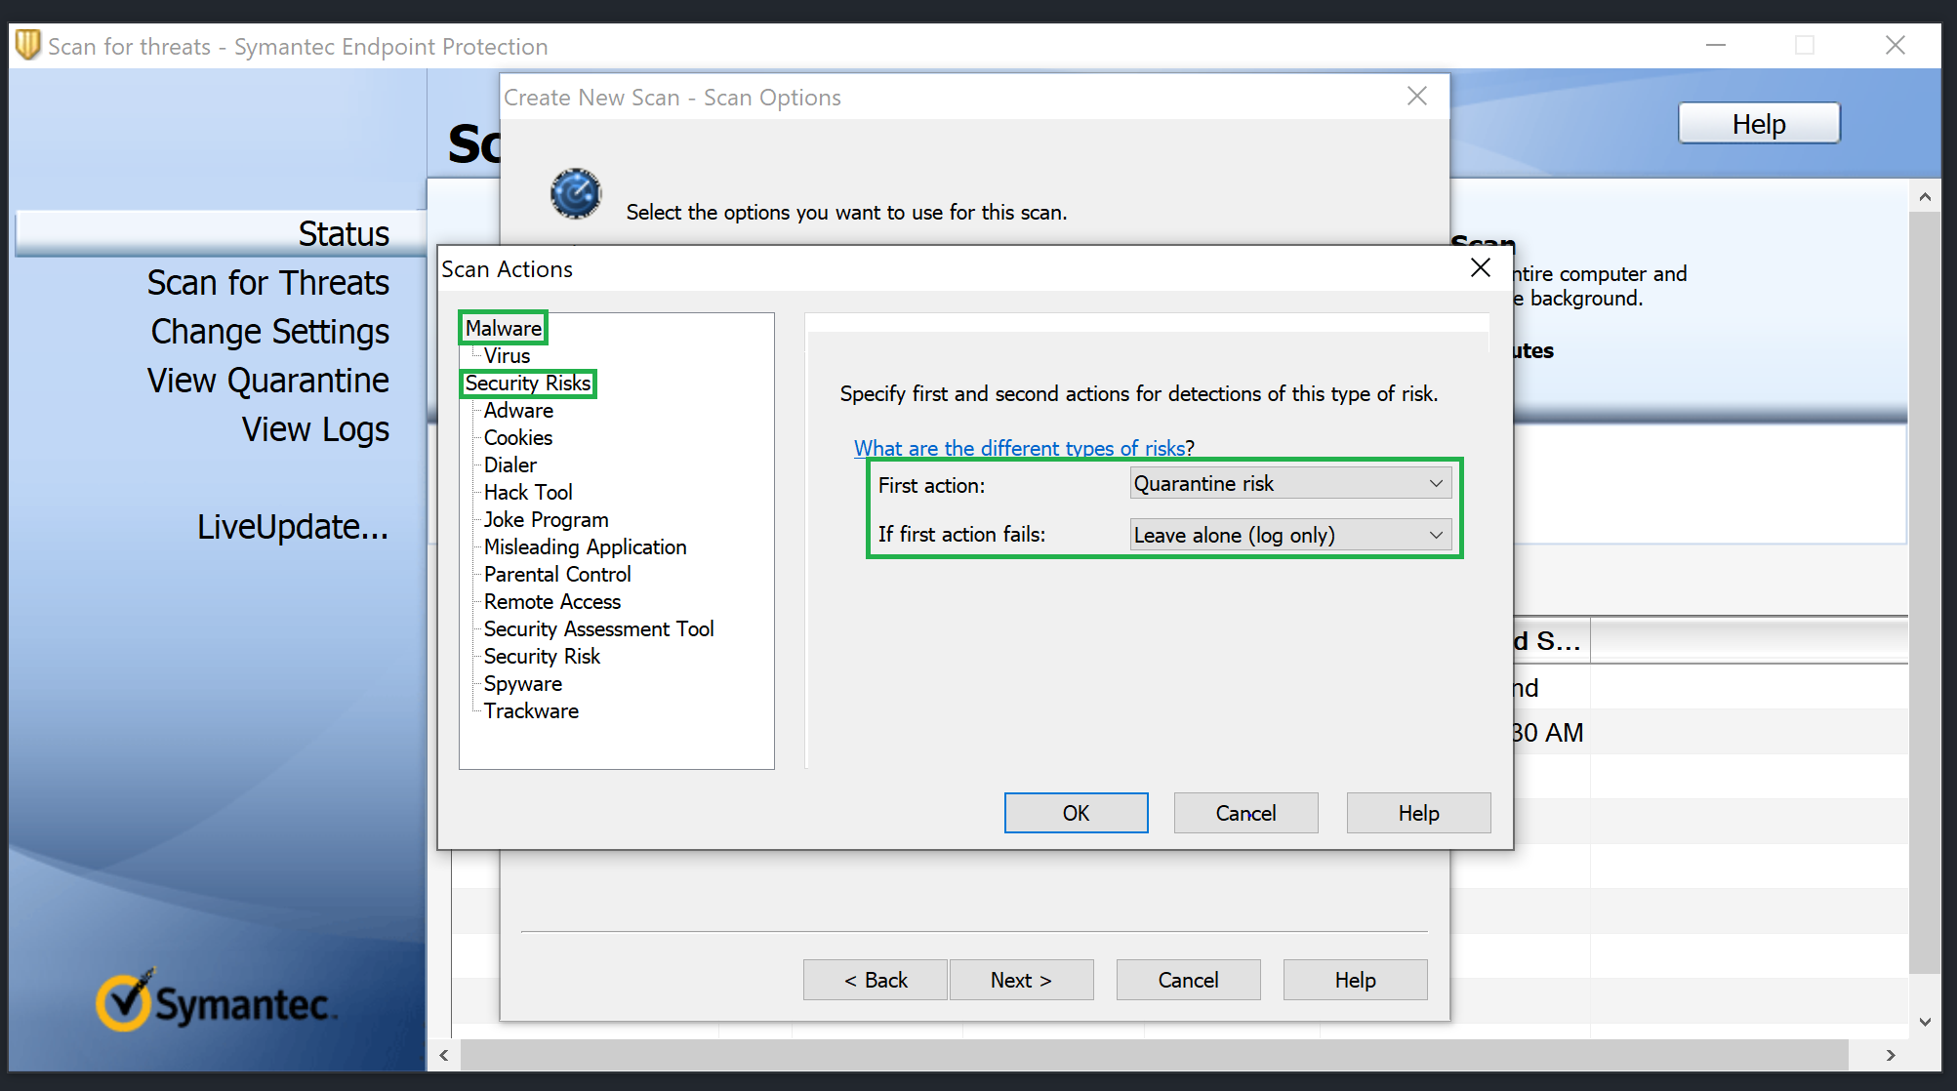The height and width of the screenshot is (1091, 1957).
Task: Go back in the scan wizard
Action: pyautogui.click(x=875, y=980)
